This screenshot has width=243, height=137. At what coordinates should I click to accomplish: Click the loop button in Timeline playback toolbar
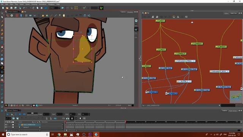pos(16,114)
